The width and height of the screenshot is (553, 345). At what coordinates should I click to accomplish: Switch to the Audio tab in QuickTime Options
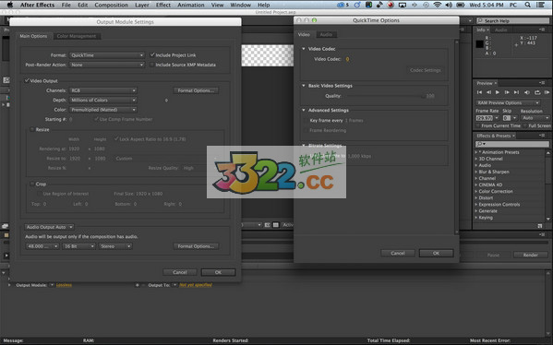coord(326,34)
